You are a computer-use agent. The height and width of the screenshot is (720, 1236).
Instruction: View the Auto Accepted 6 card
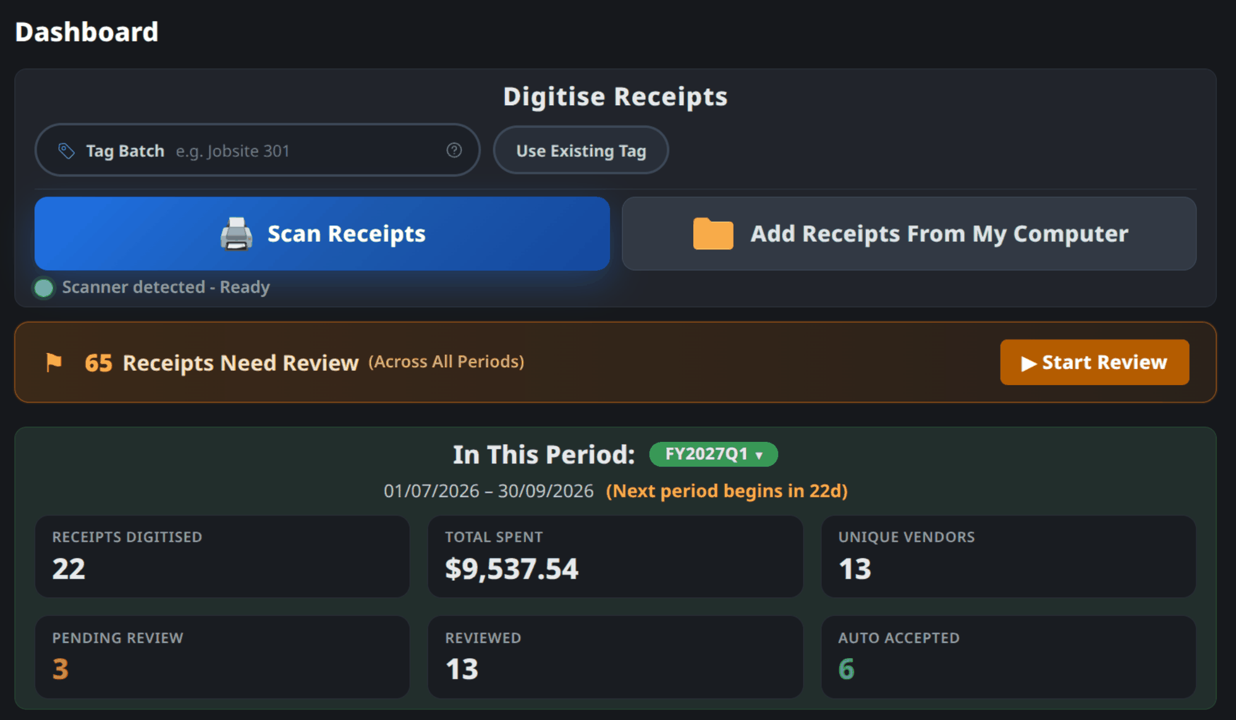coord(1009,657)
